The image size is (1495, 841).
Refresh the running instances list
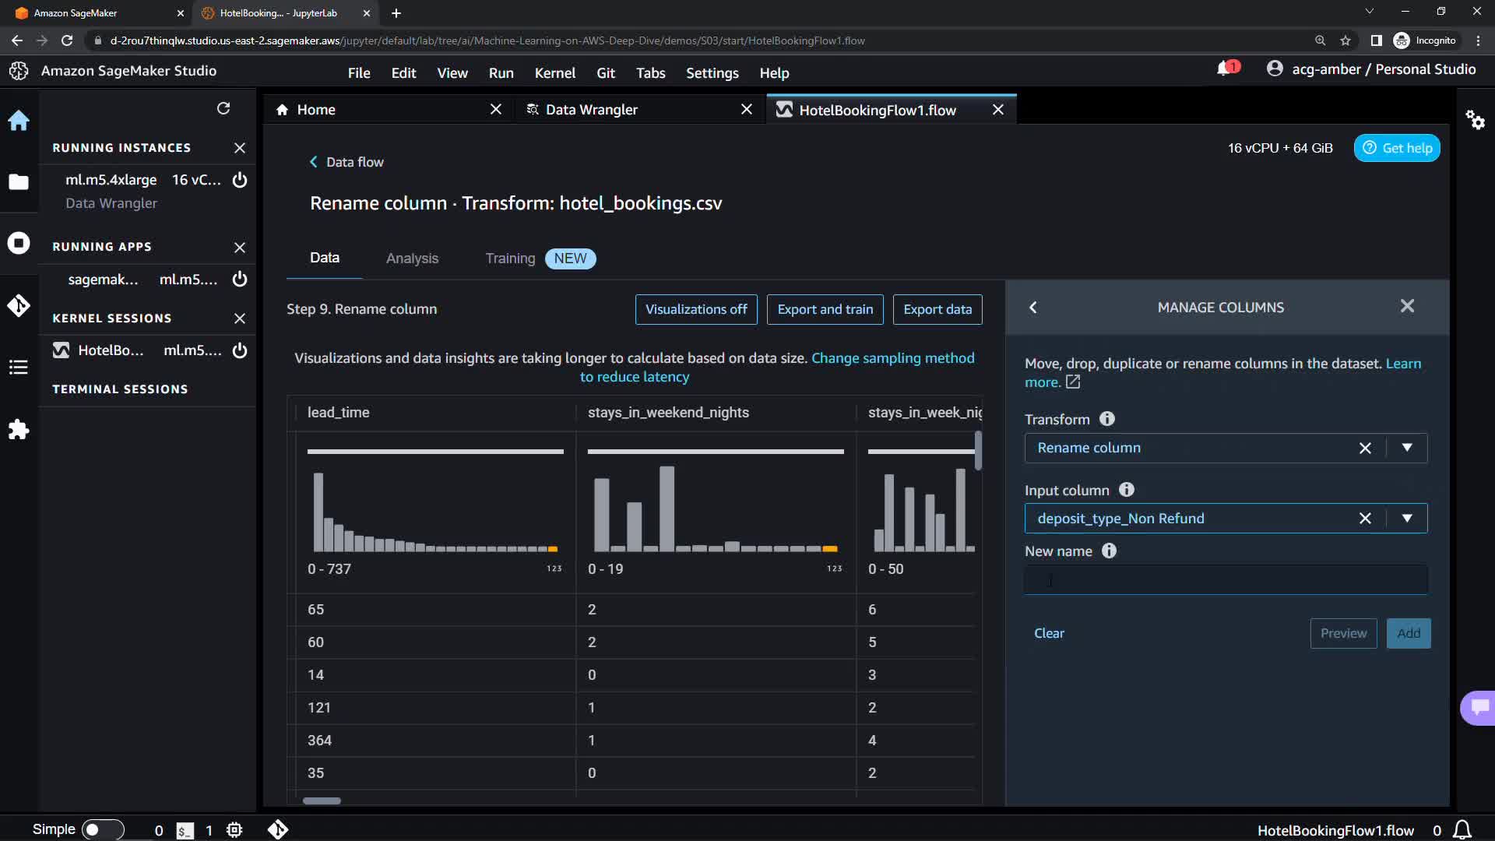click(223, 108)
